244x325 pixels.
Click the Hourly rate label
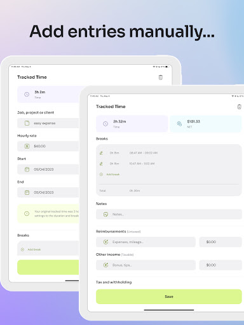27,136
